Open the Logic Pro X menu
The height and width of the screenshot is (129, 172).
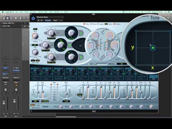[x=9, y=12]
